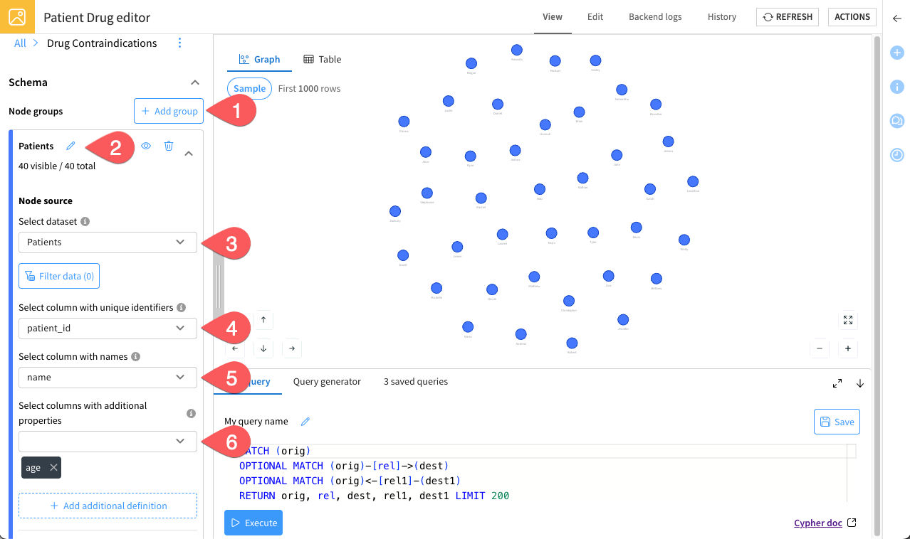The image size is (910, 539).
Task: Open the Backend logs tab
Action: (654, 16)
